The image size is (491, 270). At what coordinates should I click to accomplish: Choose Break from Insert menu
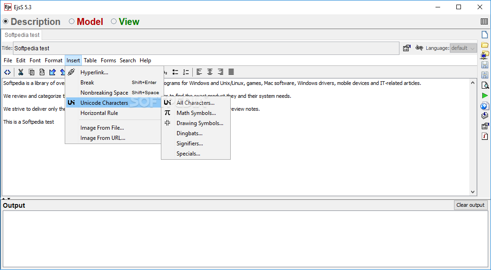pos(113,83)
